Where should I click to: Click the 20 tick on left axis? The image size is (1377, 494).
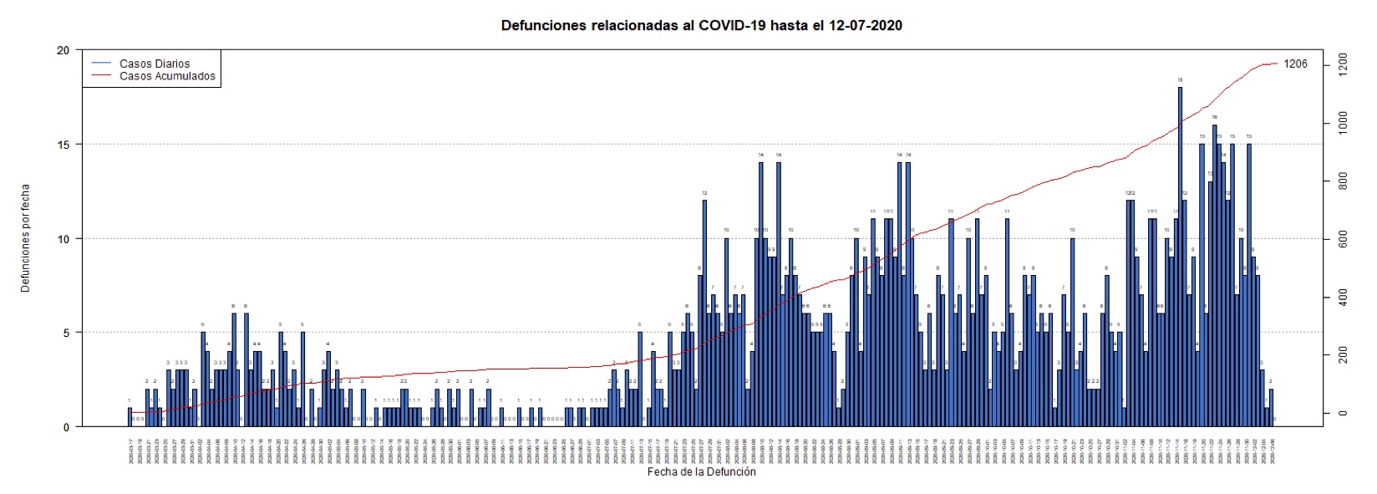(63, 50)
